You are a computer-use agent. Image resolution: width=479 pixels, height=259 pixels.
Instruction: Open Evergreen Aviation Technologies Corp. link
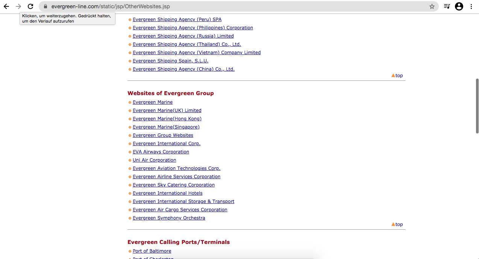pos(176,168)
